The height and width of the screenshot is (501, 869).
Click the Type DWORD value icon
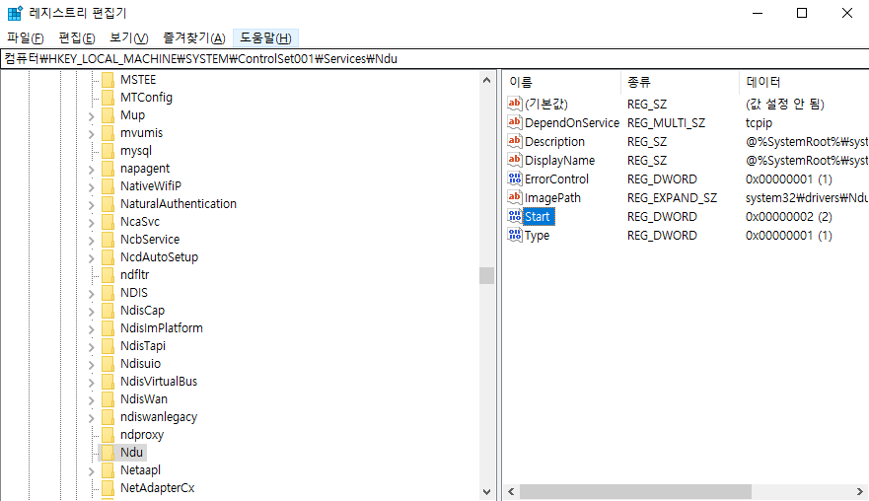514,236
